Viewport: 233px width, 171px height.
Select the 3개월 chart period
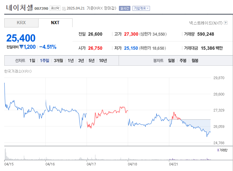(58, 60)
